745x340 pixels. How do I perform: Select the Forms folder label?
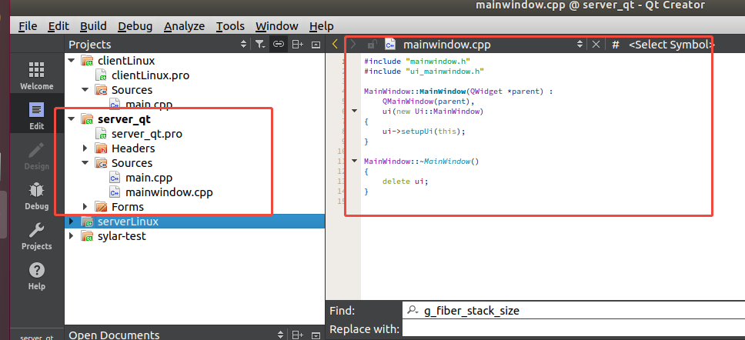(x=127, y=207)
